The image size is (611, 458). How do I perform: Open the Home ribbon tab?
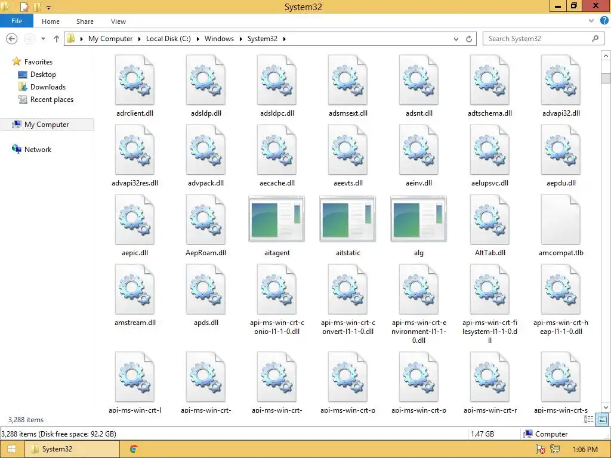pos(51,21)
